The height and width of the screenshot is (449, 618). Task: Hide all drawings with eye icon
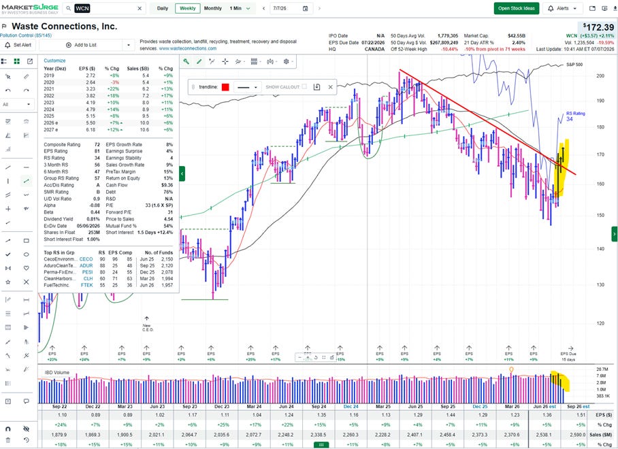(x=26, y=429)
